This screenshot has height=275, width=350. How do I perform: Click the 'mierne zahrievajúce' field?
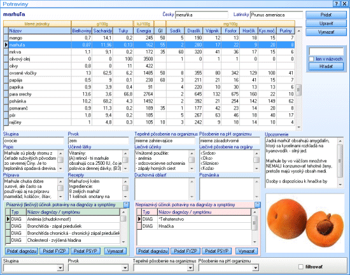(165, 141)
